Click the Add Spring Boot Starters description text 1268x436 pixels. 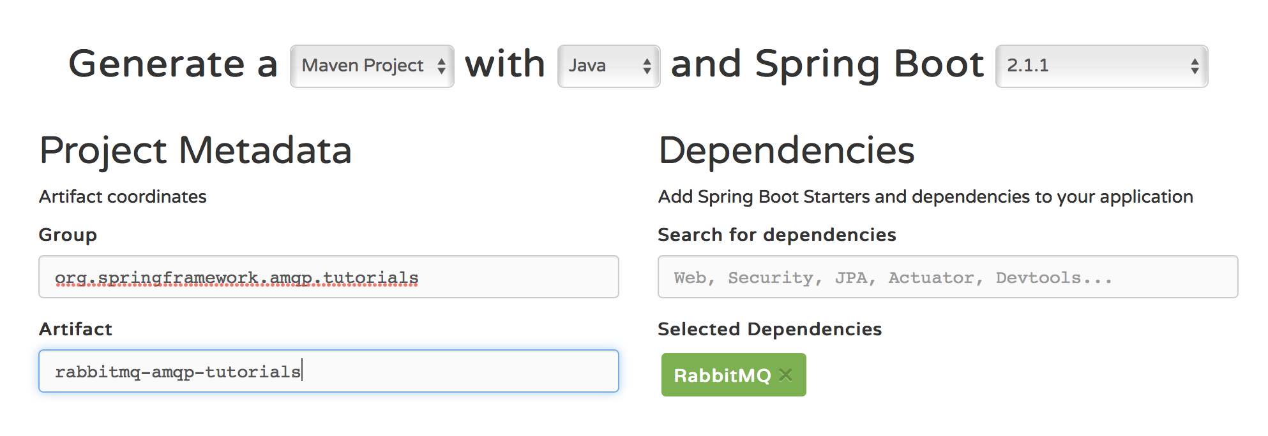pyautogui.click(x=925, y=197)
